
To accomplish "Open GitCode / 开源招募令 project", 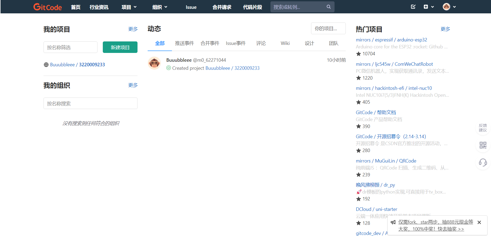I will [x=391, y=137].
